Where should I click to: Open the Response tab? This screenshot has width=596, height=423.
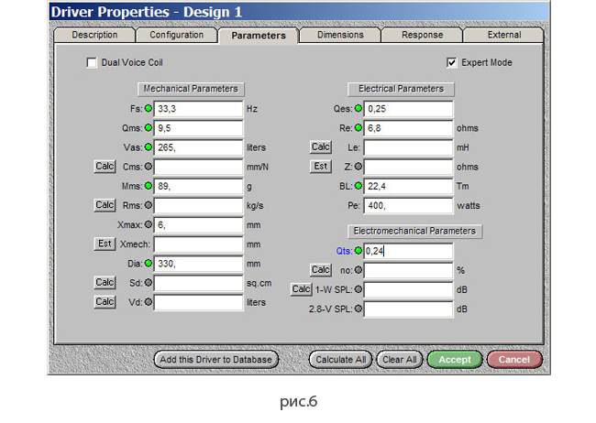coord(423,35)
